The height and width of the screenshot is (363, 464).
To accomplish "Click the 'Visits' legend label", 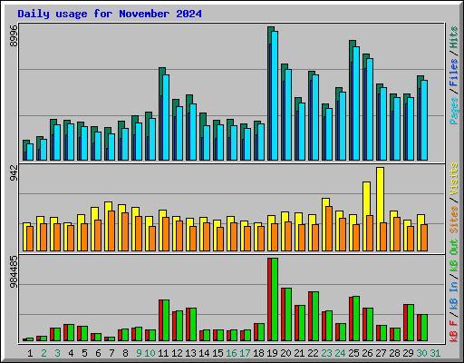I will coord(454,179).
